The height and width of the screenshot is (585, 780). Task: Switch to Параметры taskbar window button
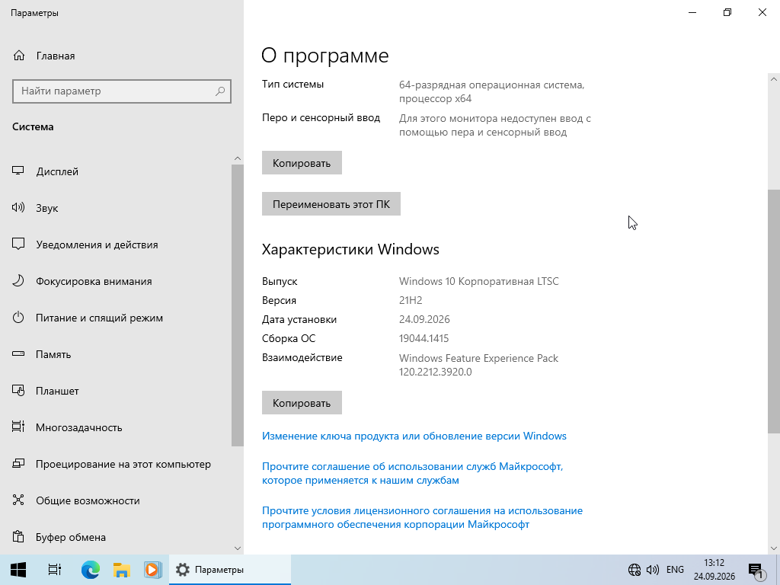point(230,570)
